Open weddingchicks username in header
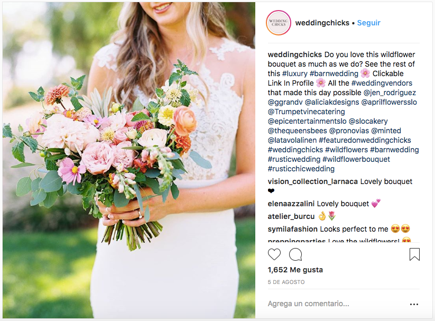This screenshot has height=321, width=435. [322, 23]
